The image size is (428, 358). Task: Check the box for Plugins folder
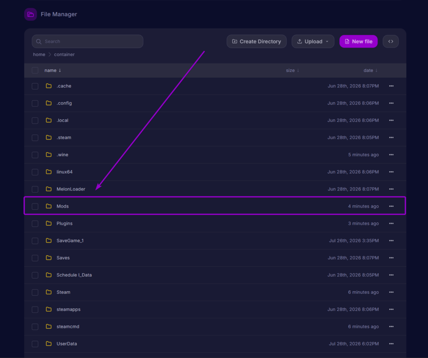pos(35,224)
